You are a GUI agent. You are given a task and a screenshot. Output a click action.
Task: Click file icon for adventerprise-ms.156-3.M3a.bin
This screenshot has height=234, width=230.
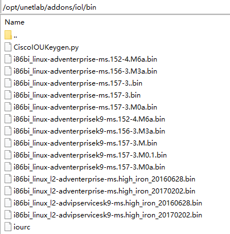pos(8,71)
